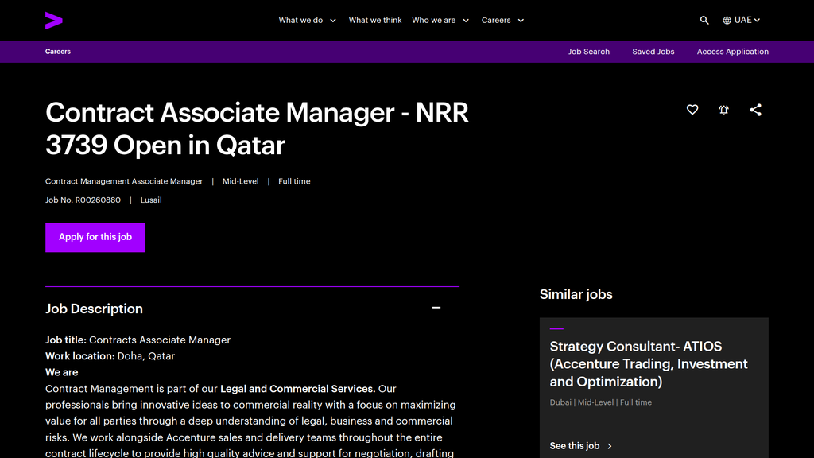Click the Accenture logo icon
Viewport: 814px width, 458px height.
point(54,20)
